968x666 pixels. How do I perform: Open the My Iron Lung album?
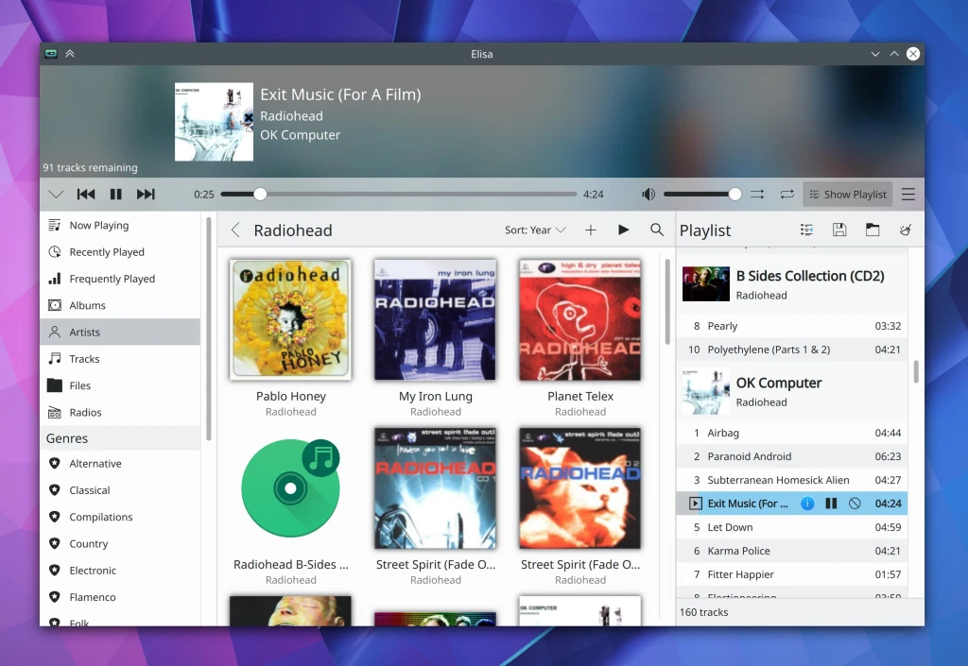pos(435,320)
